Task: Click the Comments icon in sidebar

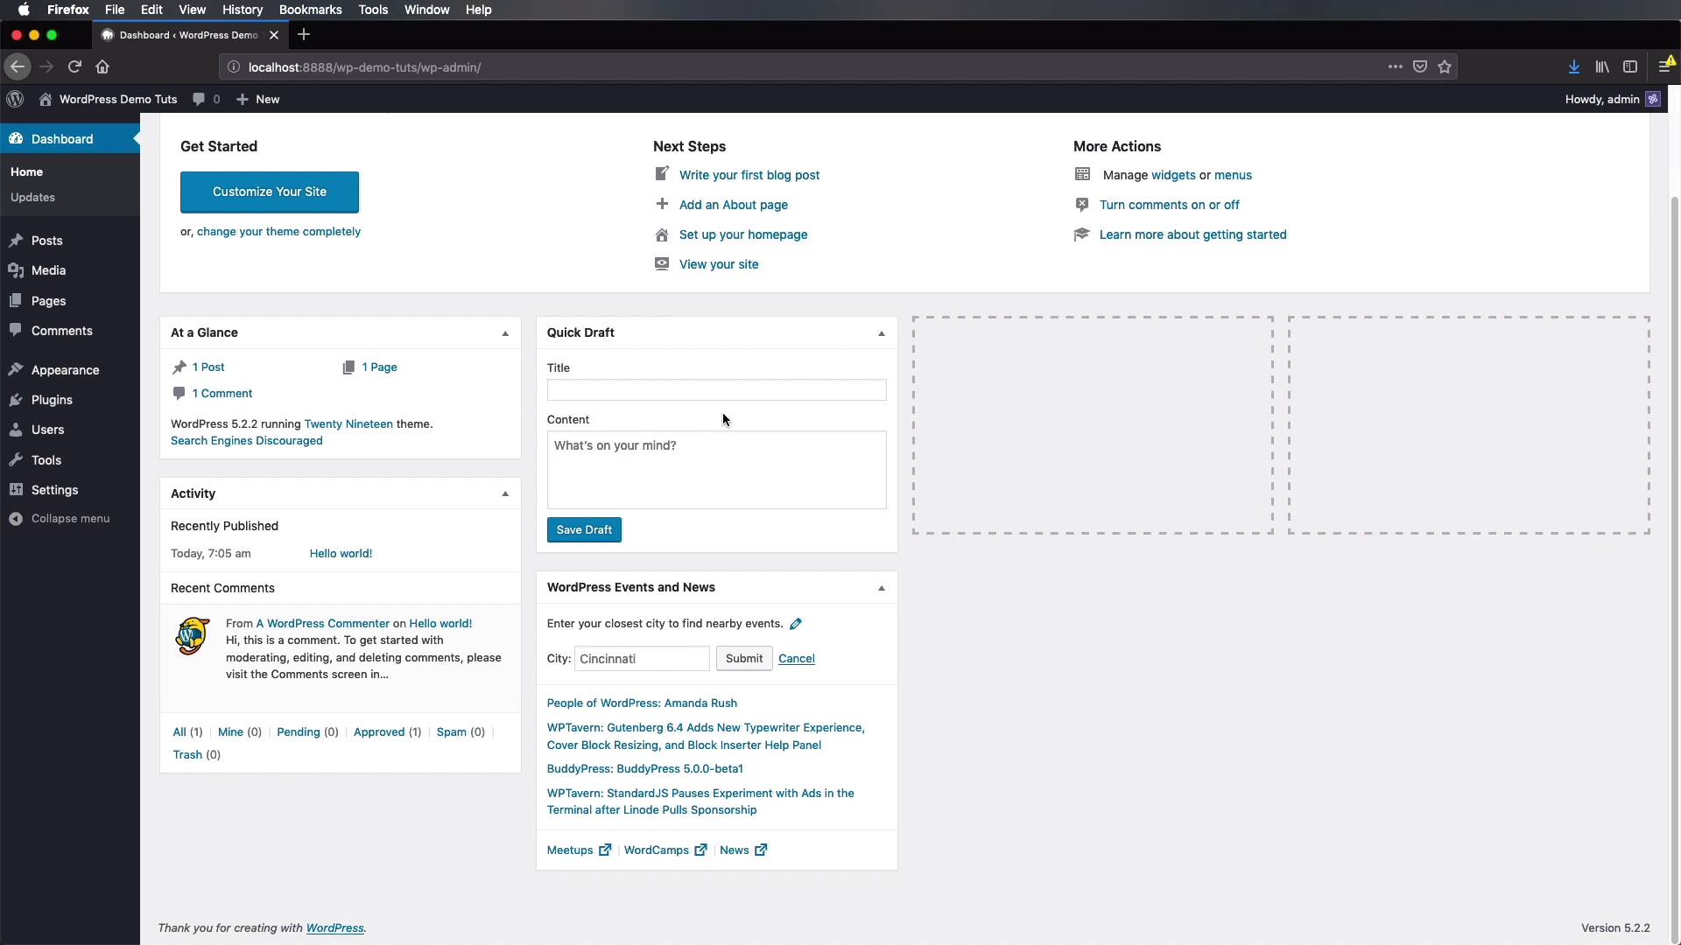Action: coord(16,330)
